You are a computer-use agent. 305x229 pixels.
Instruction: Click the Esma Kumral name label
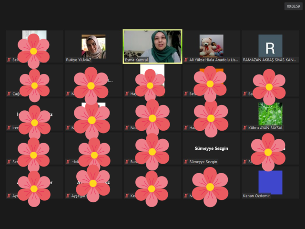pos(136,60)
